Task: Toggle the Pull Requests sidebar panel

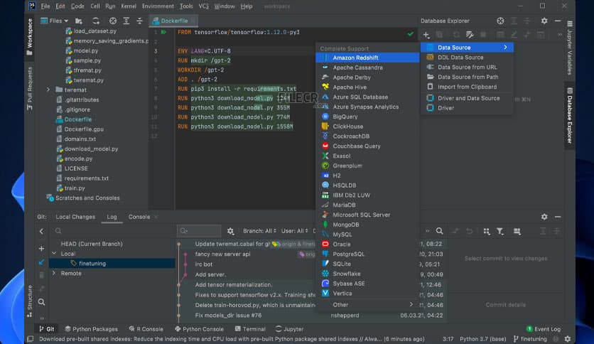Action: [x=30, y=89]
